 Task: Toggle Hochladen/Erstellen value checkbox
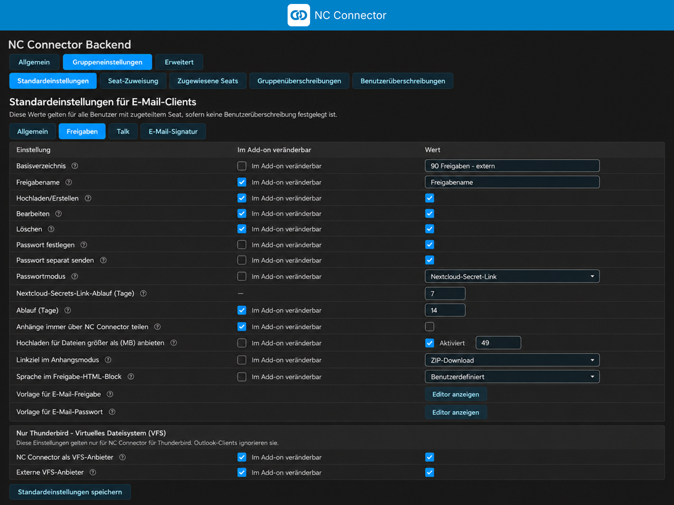pyautogui.click(x=430, y=198)
